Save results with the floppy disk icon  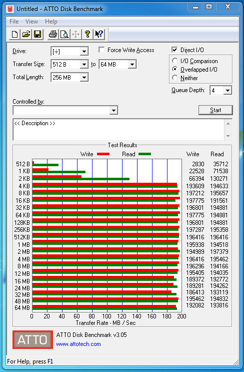point(37,35)
